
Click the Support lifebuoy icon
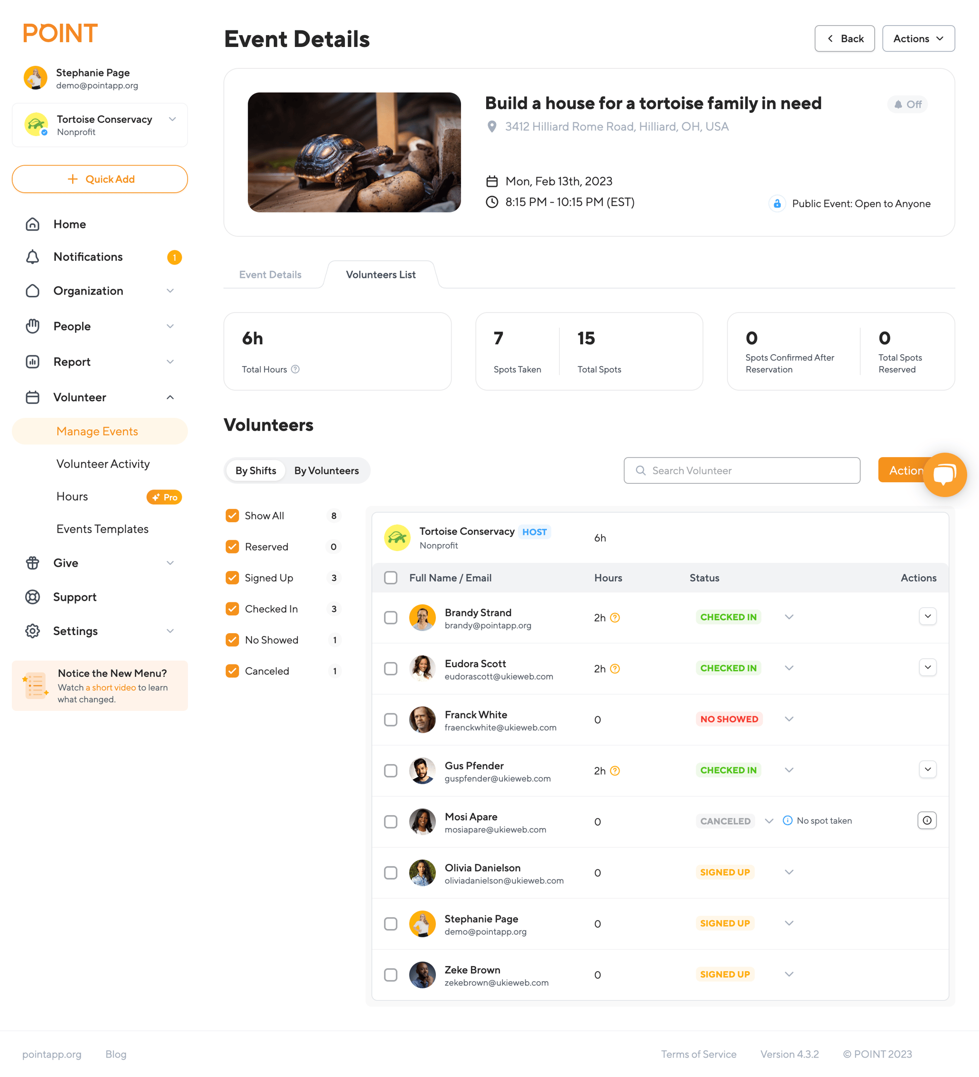click(x=33, y=597)
